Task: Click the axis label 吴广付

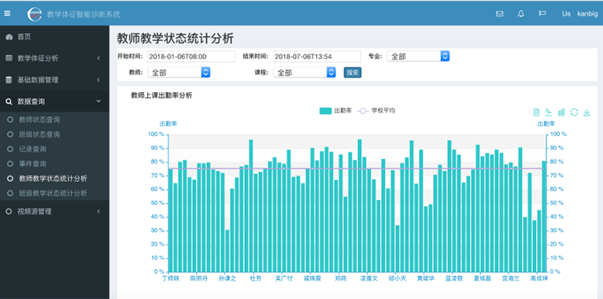Action: coord(284,279)
